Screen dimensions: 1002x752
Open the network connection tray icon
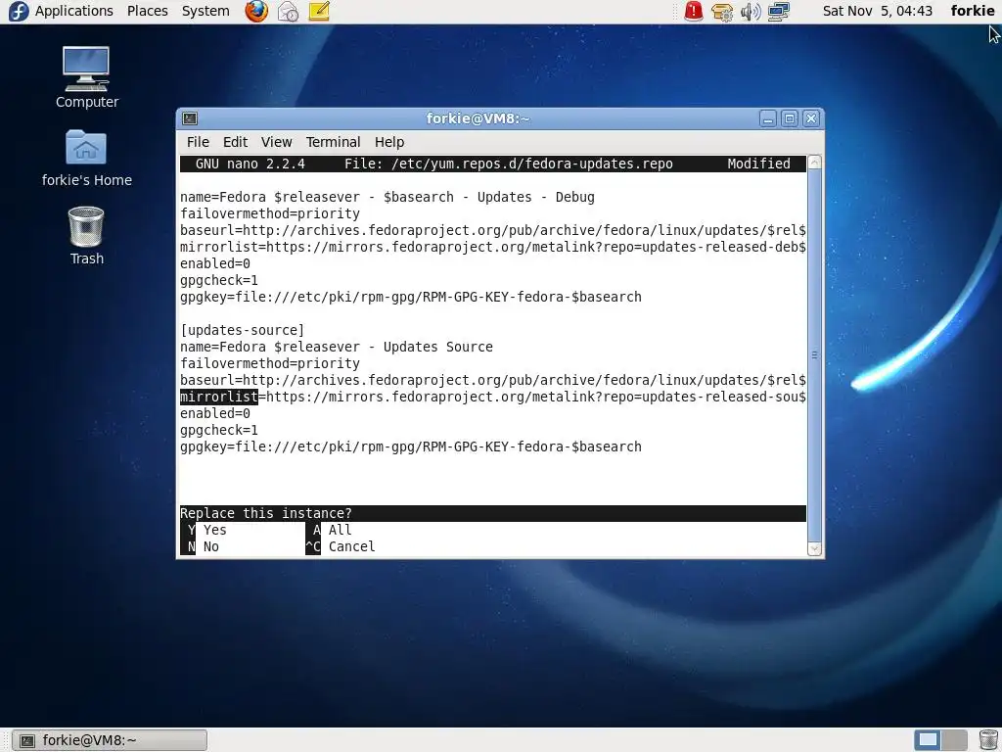click(778, 12)
